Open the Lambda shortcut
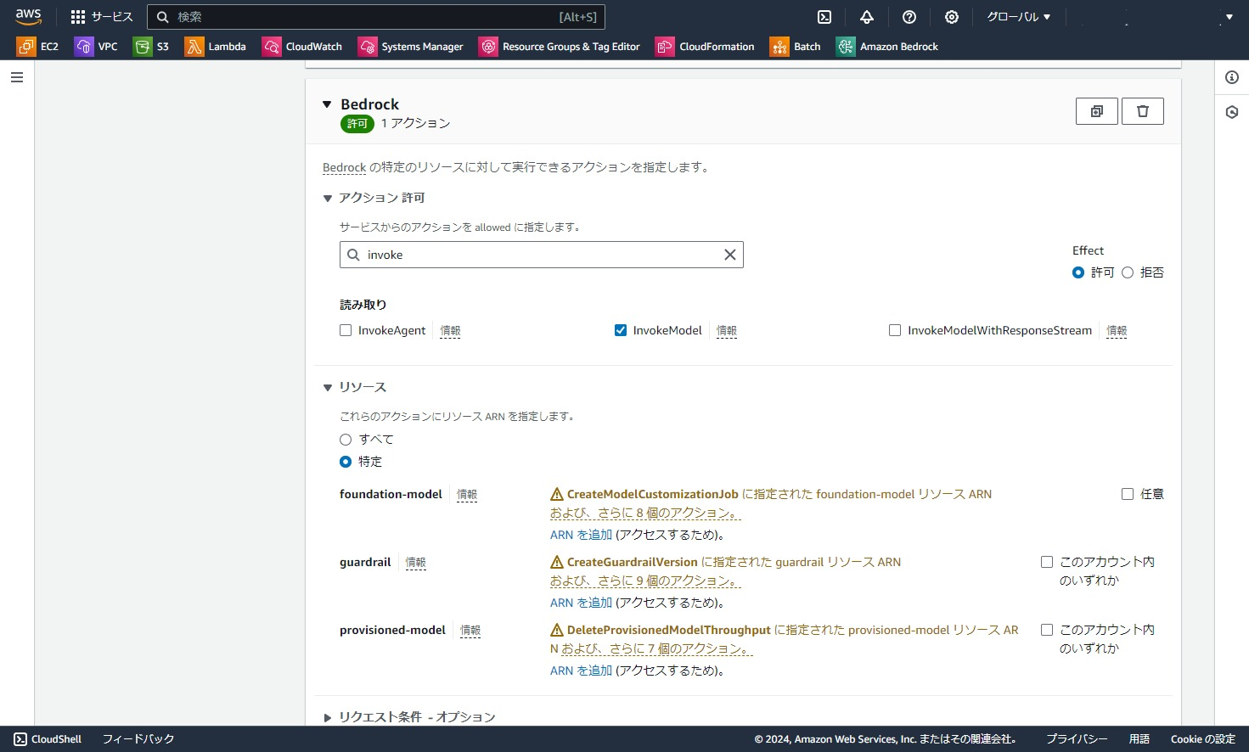 coord(216,47)
